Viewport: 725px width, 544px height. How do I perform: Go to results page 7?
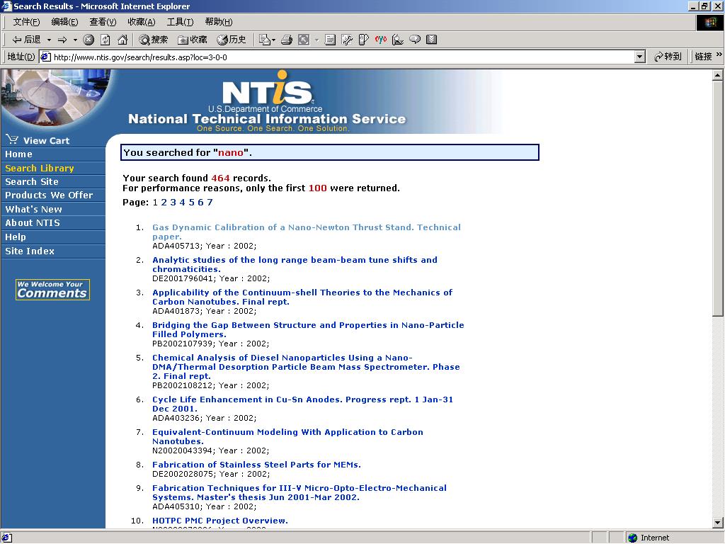click(x=210, y=202)
